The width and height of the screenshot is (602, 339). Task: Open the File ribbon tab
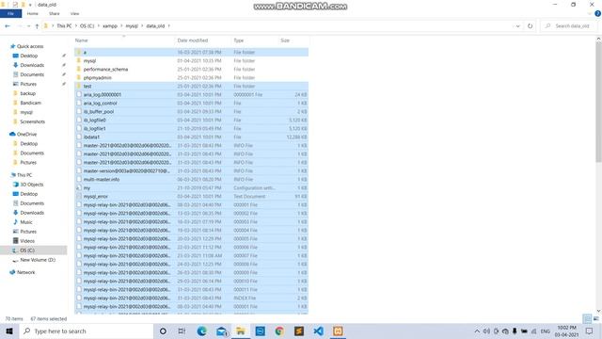click(x=10, y=13)
